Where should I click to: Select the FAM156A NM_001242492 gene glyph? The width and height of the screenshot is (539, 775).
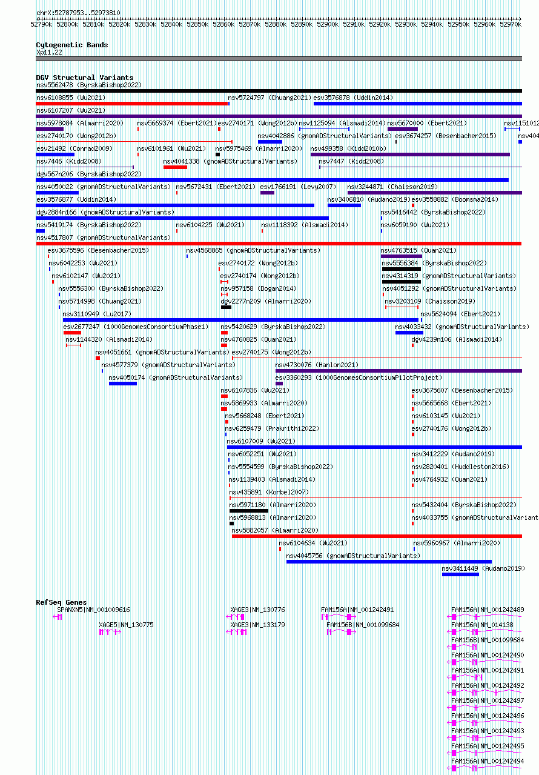coord(484,693)
